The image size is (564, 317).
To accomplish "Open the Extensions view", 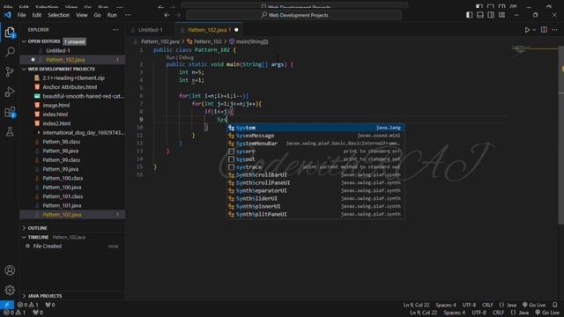I will pyautogui.click(x=10, y=112).
